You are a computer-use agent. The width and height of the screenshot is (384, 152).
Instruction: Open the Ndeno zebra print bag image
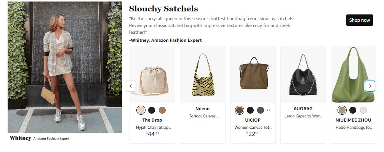coord(202,75)
